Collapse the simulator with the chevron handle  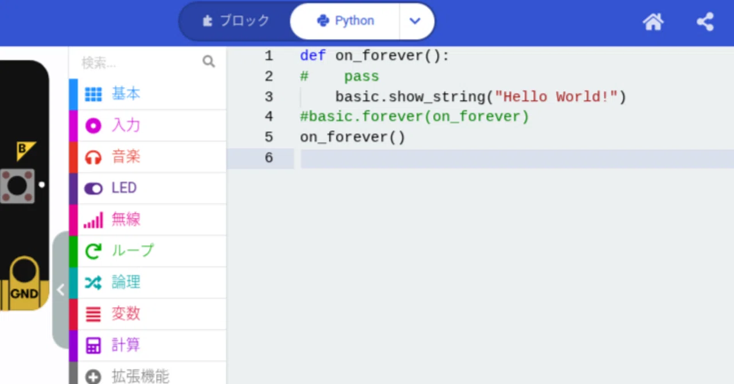tap(61, 289)
